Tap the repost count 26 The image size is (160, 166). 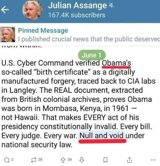click(x=40, y=159)
